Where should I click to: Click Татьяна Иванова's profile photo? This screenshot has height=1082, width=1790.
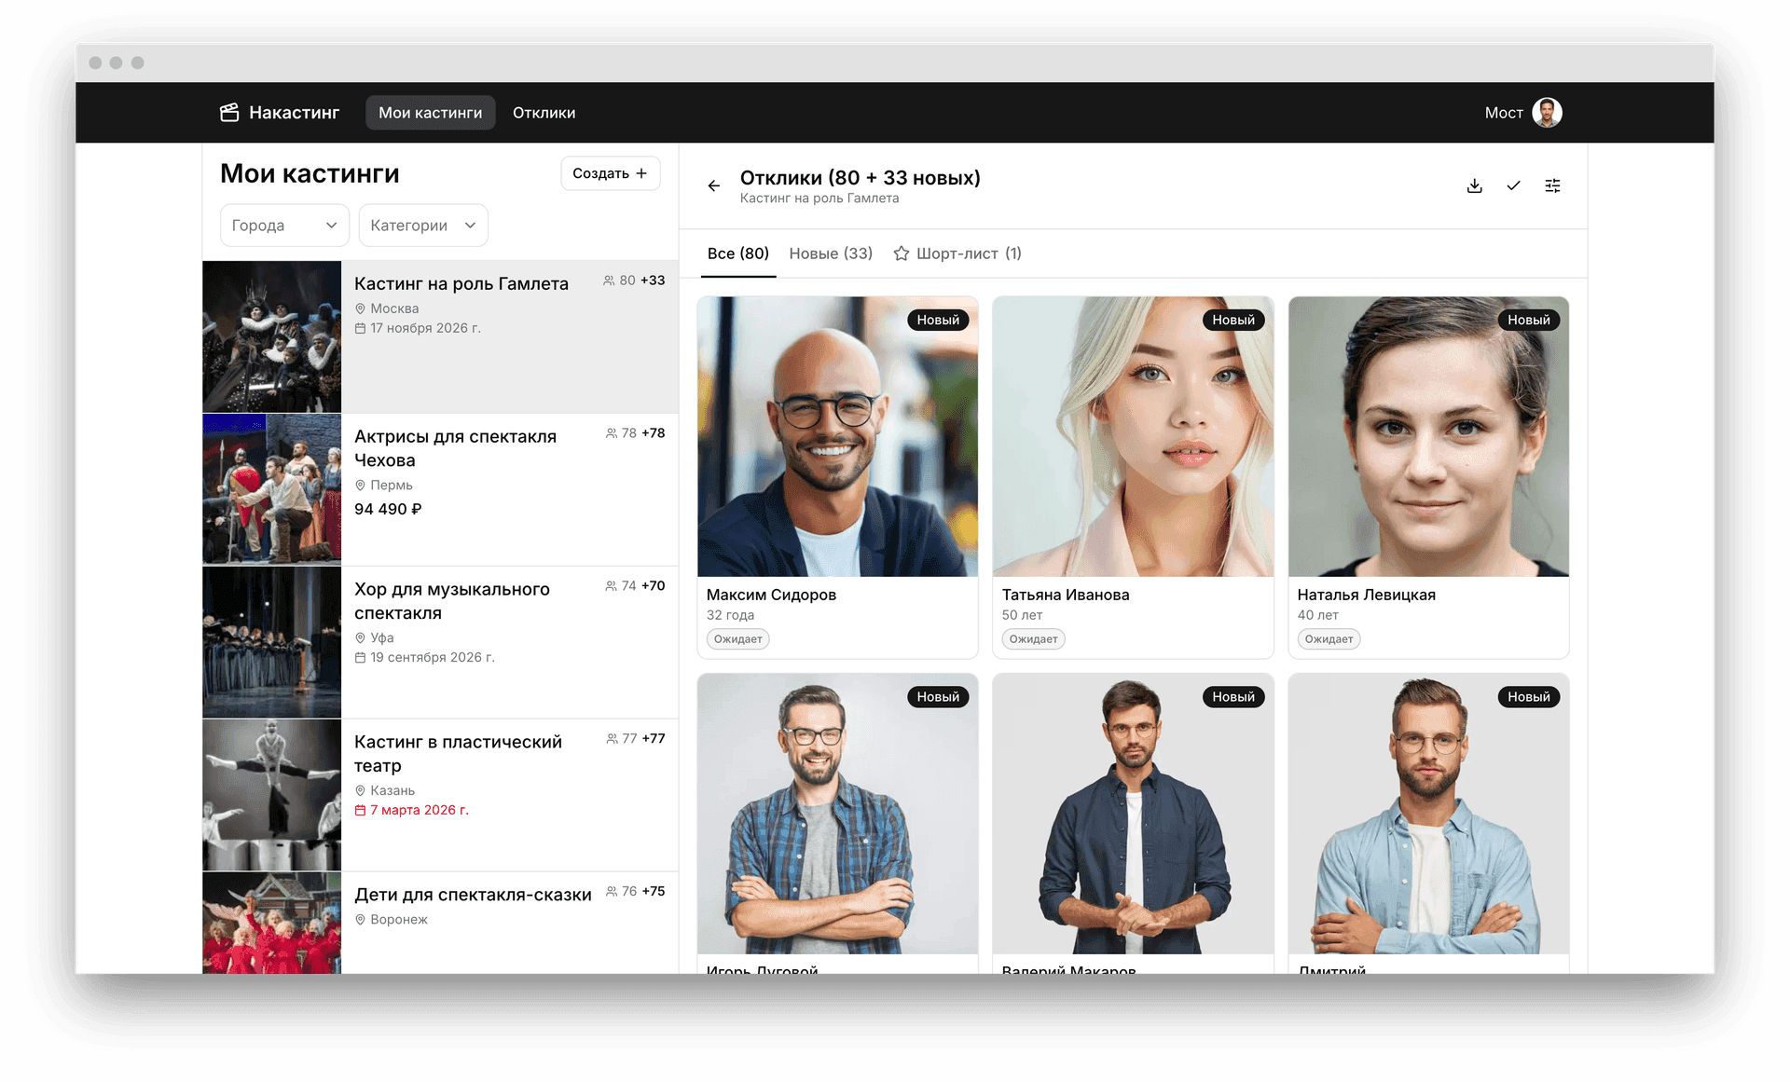click(x=1133, y=436)
